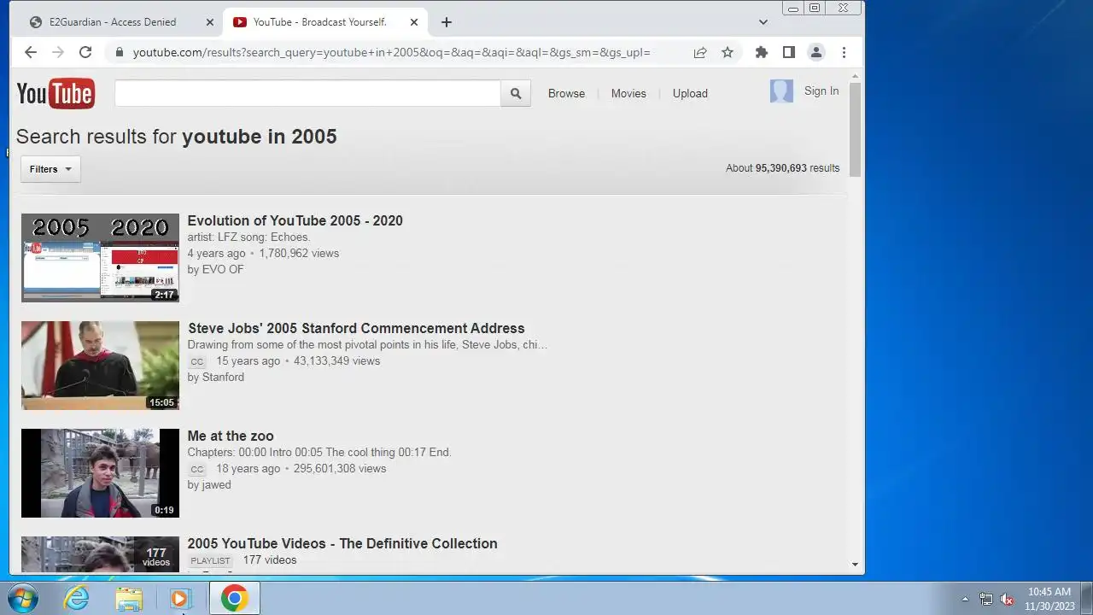Screen dimensions: 1093x615
Task: Close the E2Guardian tab
Action: point(210,22)
